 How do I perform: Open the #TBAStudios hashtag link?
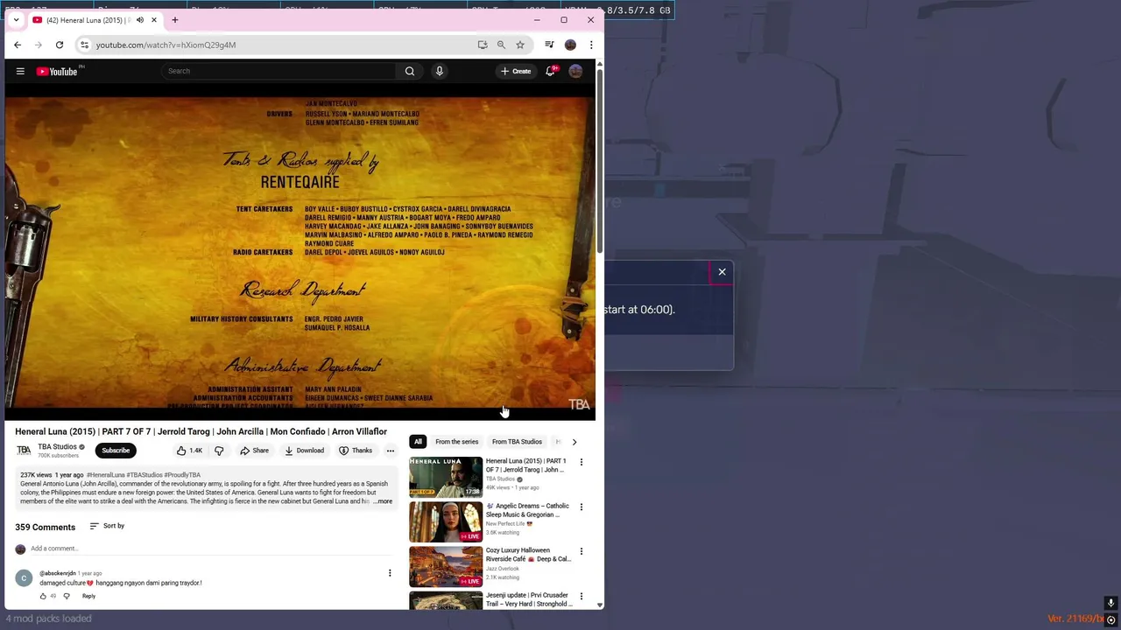coord(145,475)
